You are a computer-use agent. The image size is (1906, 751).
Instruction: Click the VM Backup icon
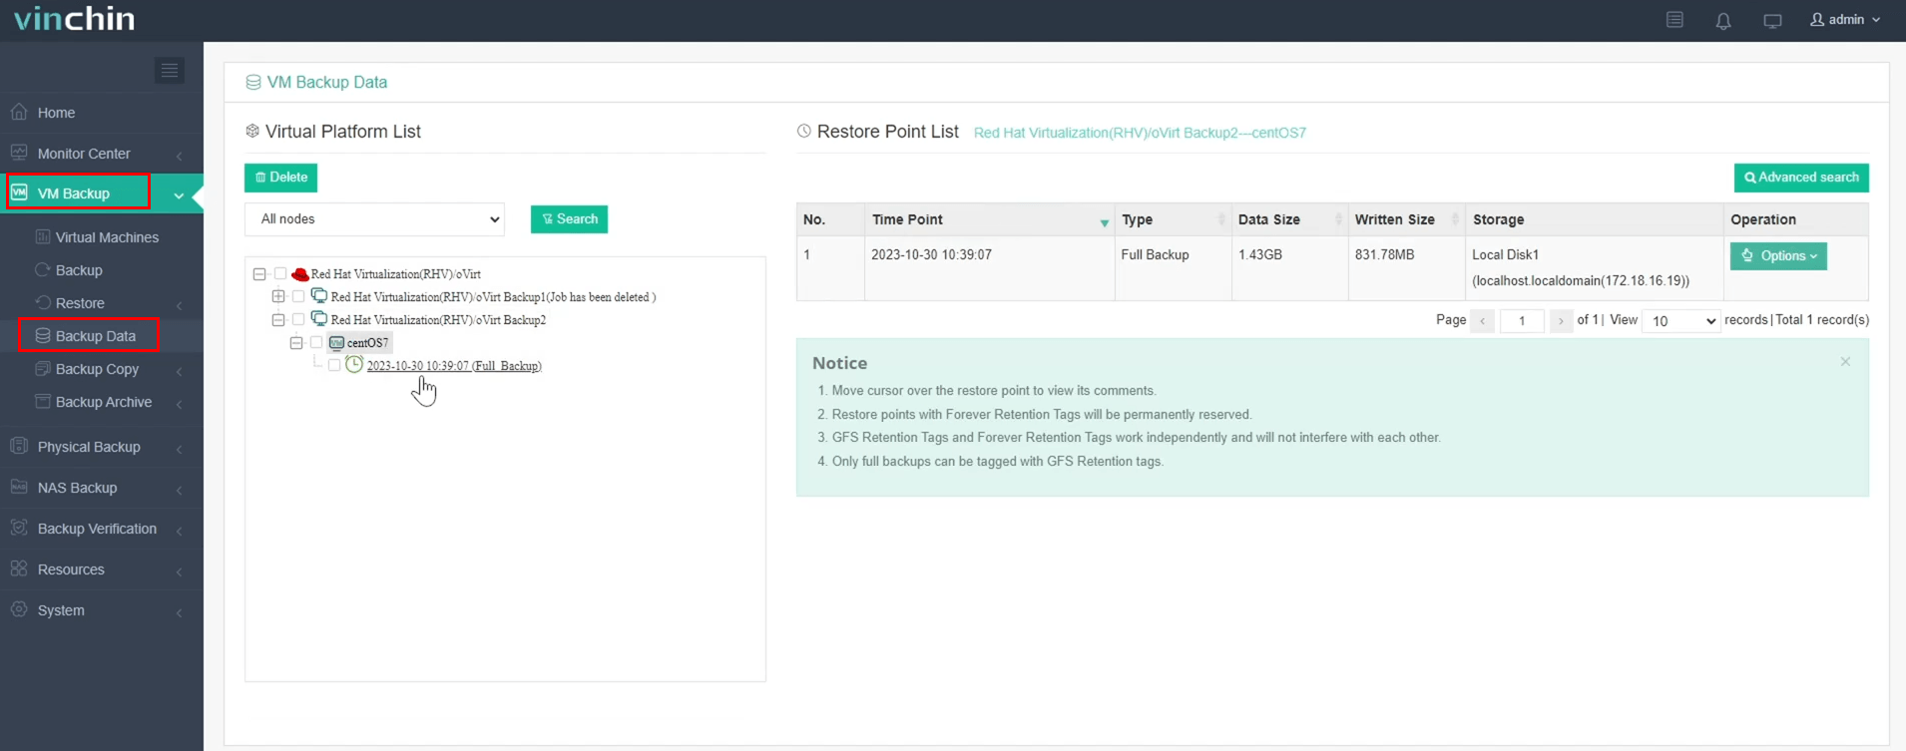[19, 192]
